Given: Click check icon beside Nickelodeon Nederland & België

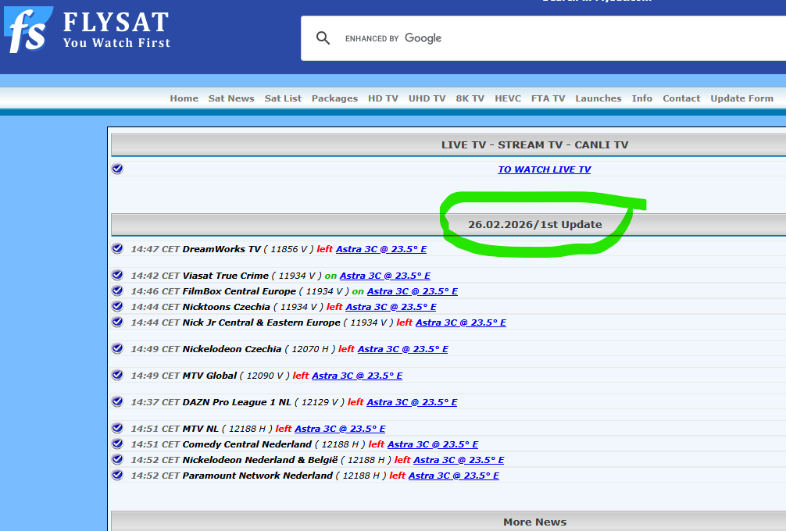Looking at the screenshot, I should pyautogui.click(x=117, y=458).
